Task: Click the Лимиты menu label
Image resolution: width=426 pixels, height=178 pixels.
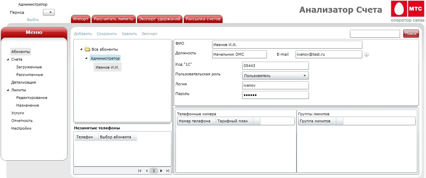Action: (x=18, y=90)
